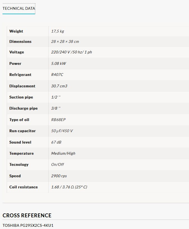
Task: Select the 28 × 28 × 38 cm value
Action: 65,41
